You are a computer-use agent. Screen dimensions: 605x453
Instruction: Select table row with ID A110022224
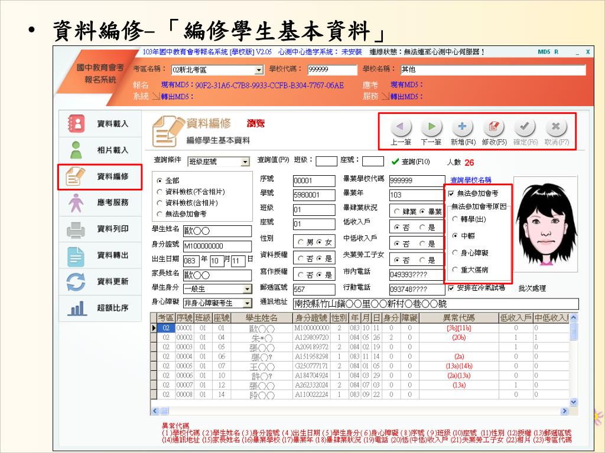pos(360,395)
